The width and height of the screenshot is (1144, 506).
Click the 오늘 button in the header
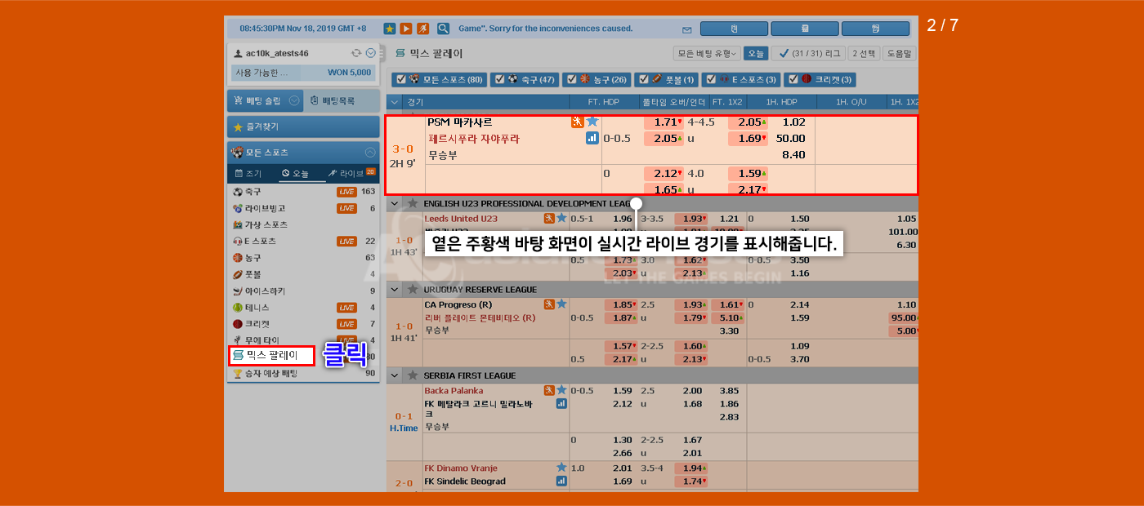756,54
